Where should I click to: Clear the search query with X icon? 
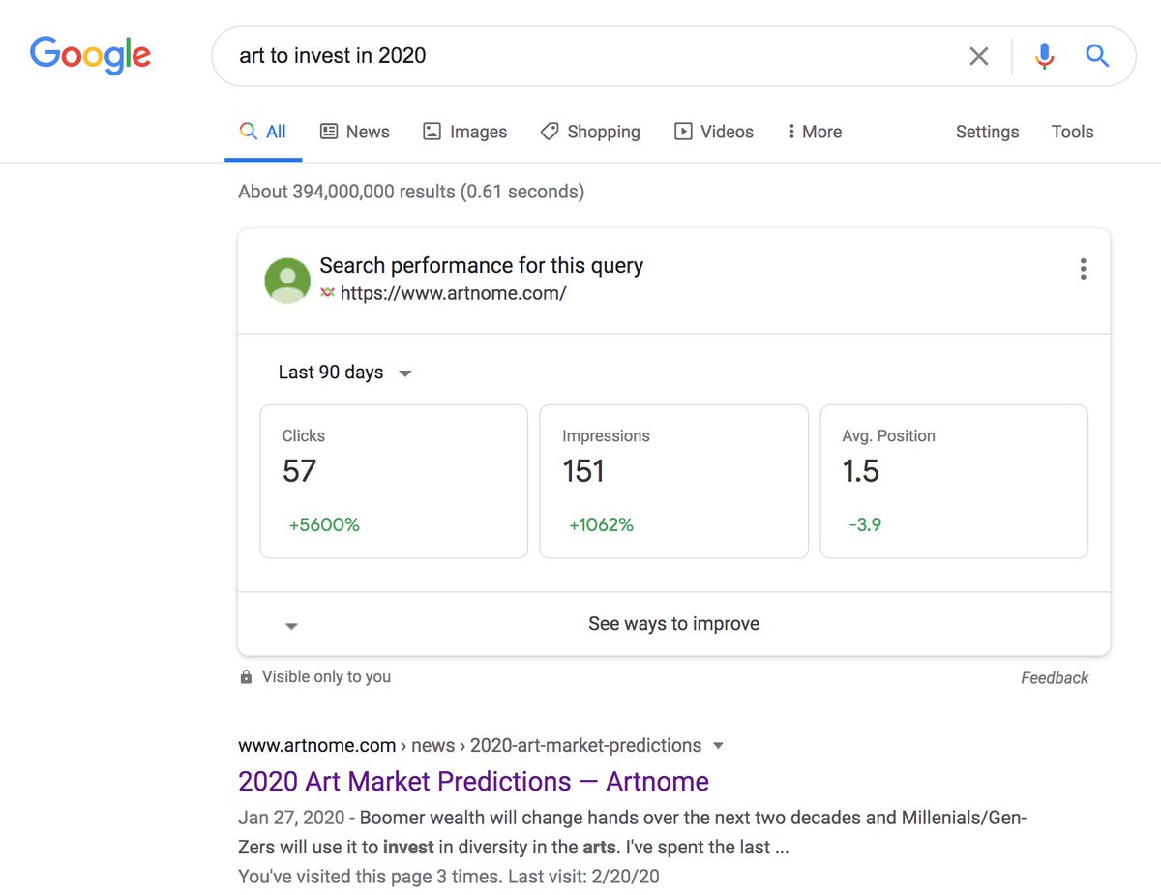(979, 56)
